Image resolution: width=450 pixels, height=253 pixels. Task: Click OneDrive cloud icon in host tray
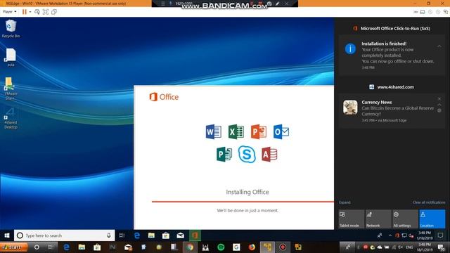(x=380, y=247)
